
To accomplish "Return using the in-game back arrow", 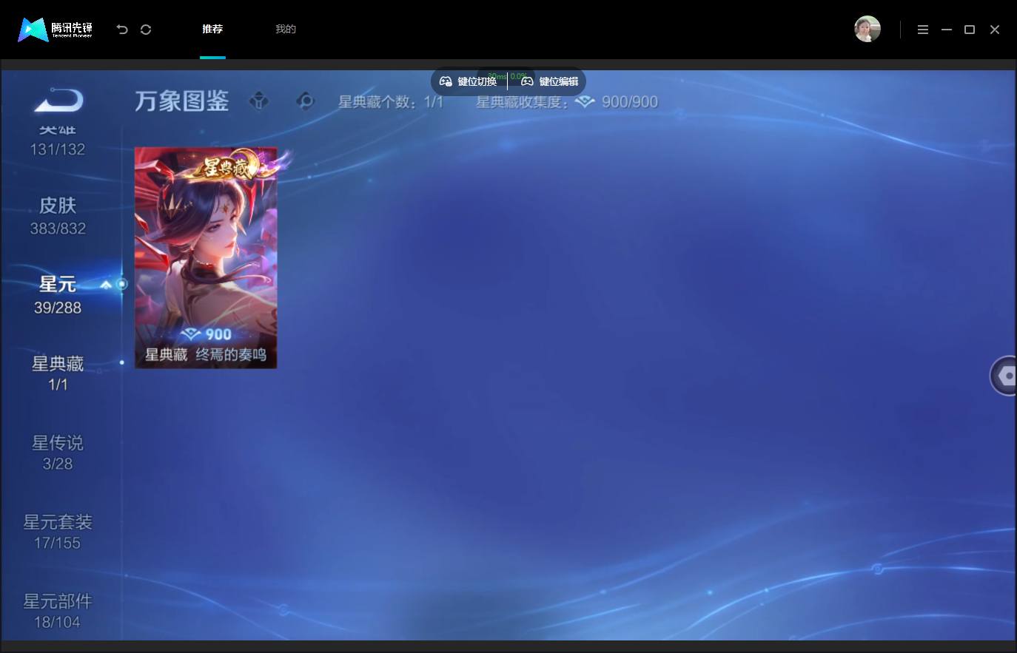I will 59,101.
